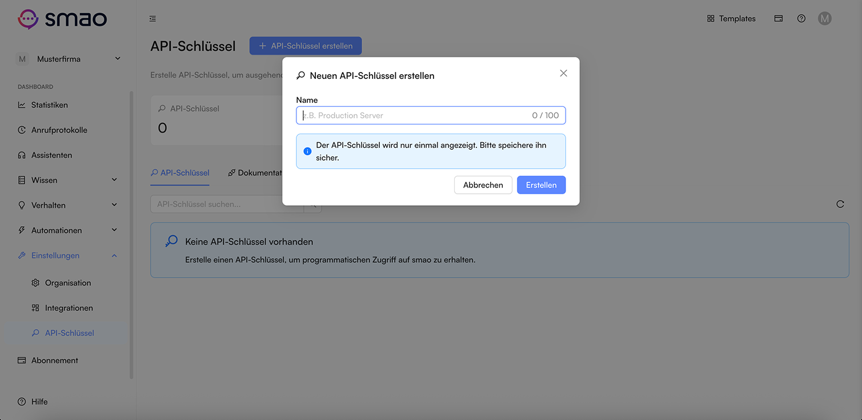Click the Statistiken chart icon
The width and height of the screenshot is (862, 420).
pos(22,105)
